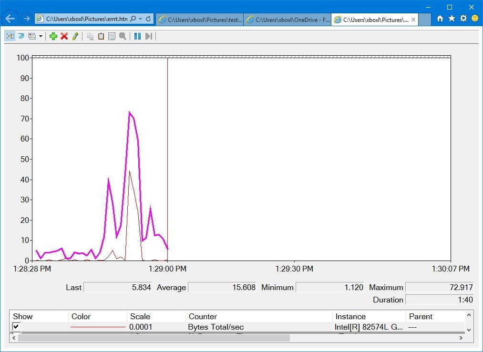483x352 pixels.
Task: Open the graph Properties icon
Action: (112, 36)
